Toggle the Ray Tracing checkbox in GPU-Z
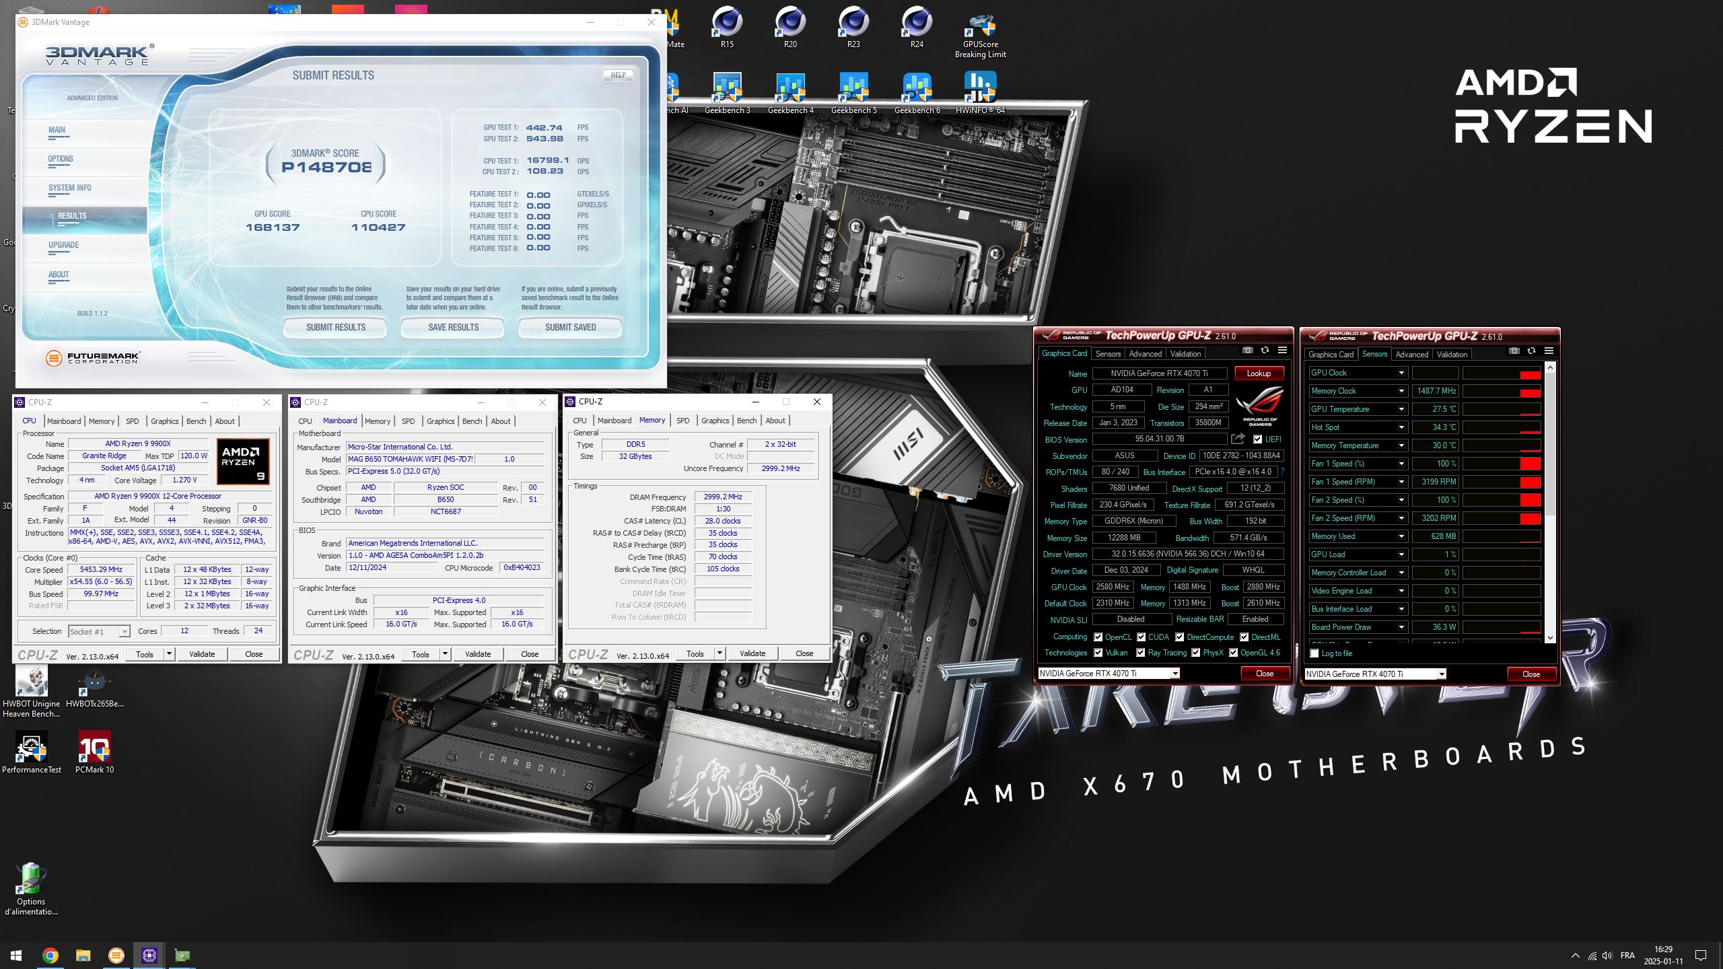Screen dimensions: 1723x969 pos(1141,653)
